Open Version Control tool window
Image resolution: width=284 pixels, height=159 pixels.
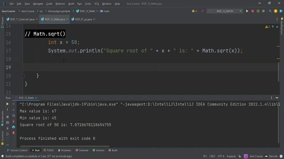(x=17, y=150)
